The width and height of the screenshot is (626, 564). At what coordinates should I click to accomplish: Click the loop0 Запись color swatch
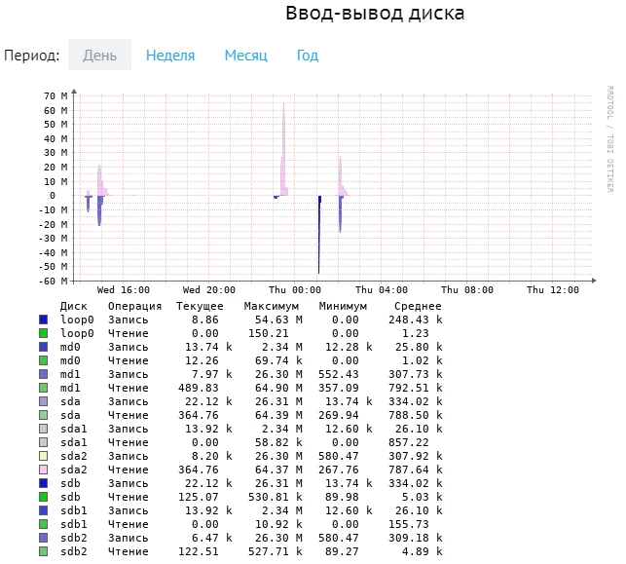(44, 320)
